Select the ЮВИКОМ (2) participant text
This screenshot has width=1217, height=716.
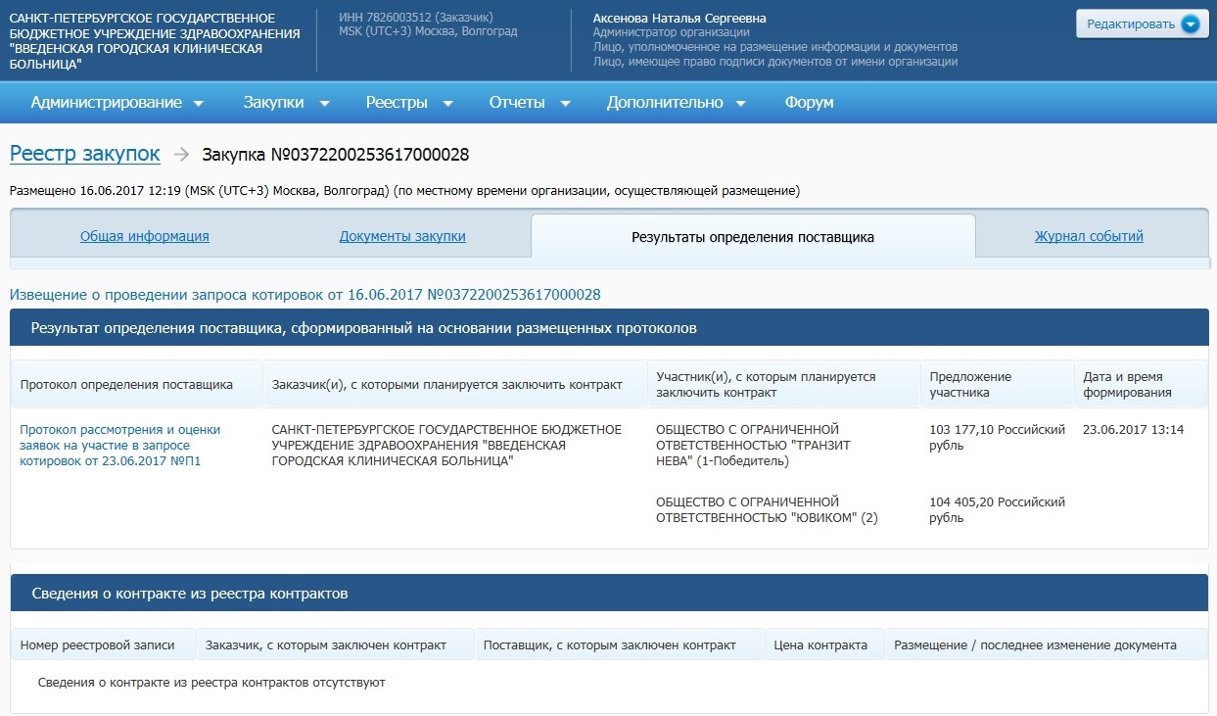(767, 510)
